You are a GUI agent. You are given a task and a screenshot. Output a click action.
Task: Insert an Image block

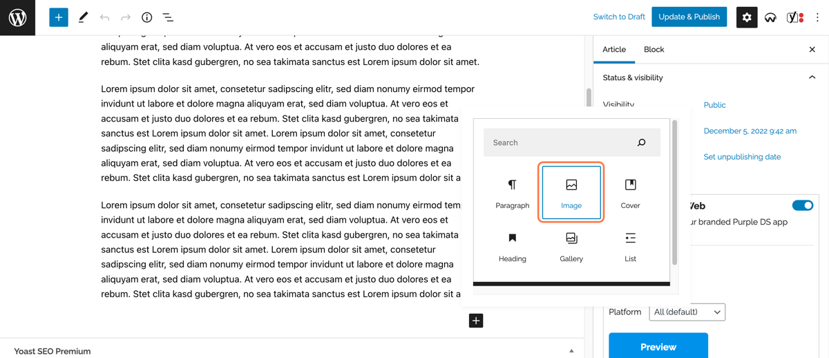[571, 193]
